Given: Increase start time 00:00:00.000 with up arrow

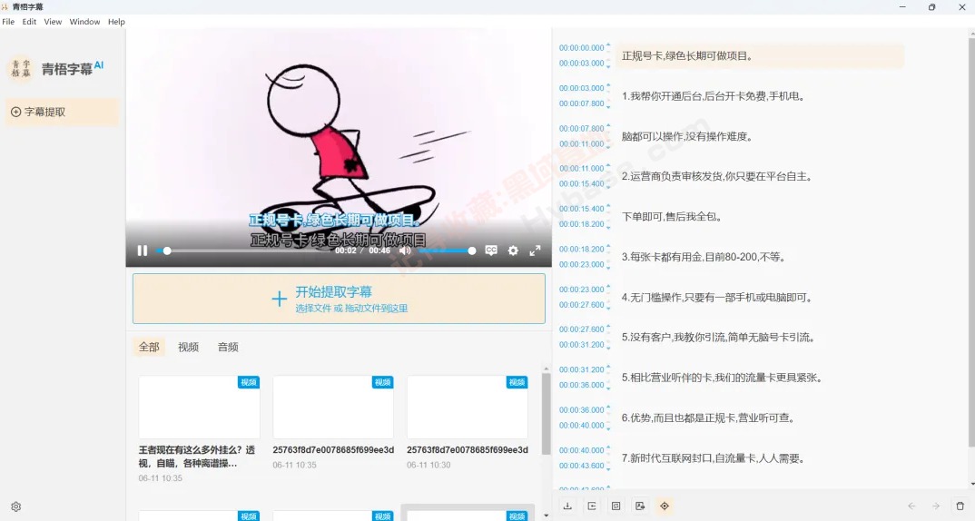Looking at the screenshot, I should (608, 44).
